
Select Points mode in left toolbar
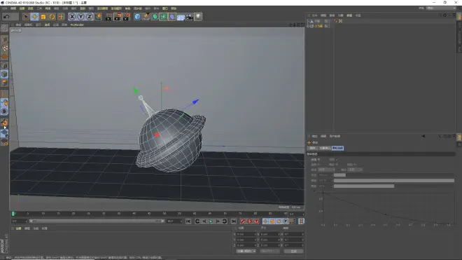click(x=4, y=65)
